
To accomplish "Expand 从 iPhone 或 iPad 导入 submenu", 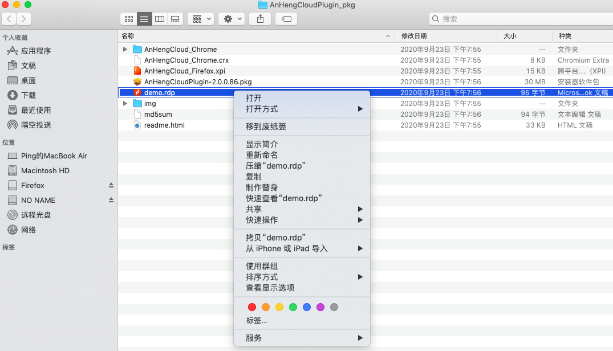I will (x=302, y=248).
